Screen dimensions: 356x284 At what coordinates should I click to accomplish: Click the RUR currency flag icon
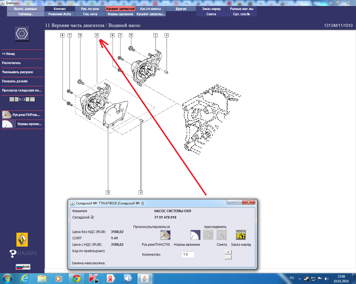click(x=23, y=267)
